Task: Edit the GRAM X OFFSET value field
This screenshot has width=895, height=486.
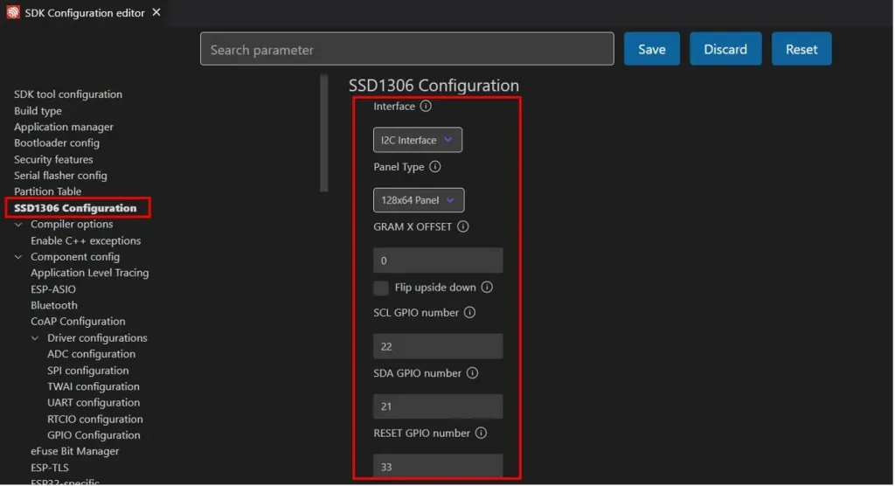Action: point(438,260)
